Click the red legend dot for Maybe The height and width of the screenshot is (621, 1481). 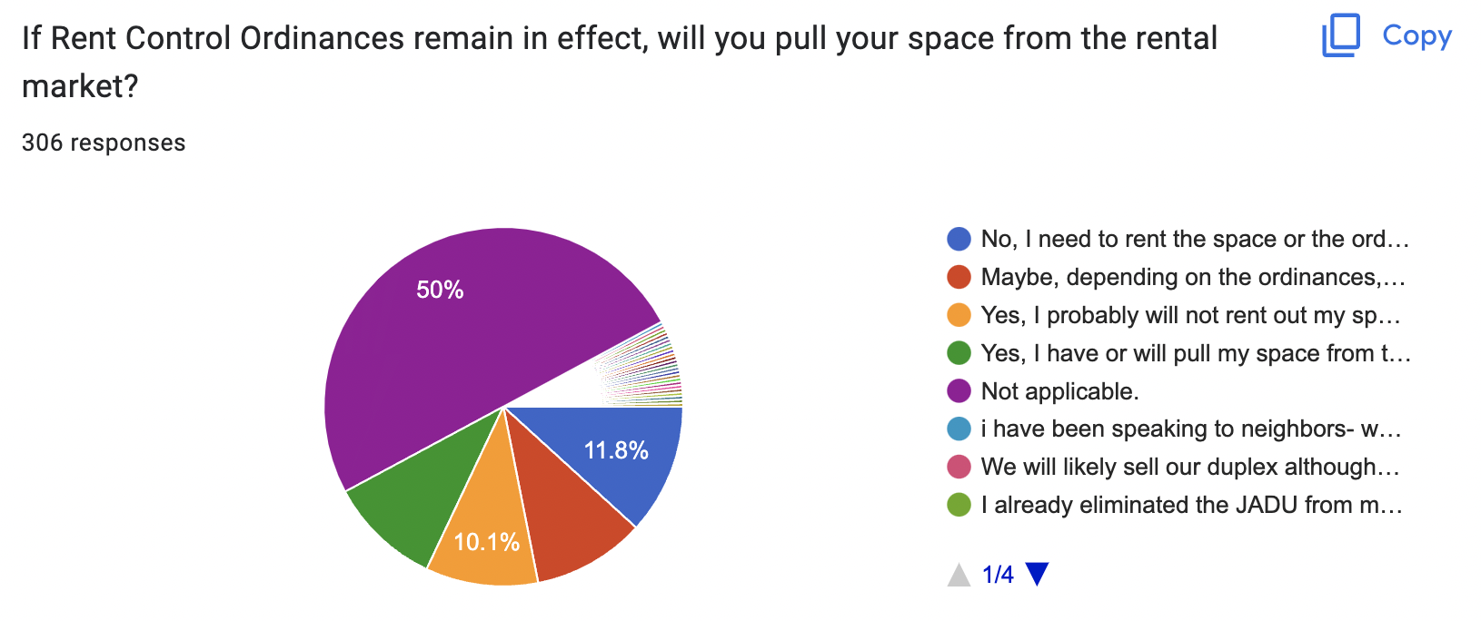[x=959, y=277]
